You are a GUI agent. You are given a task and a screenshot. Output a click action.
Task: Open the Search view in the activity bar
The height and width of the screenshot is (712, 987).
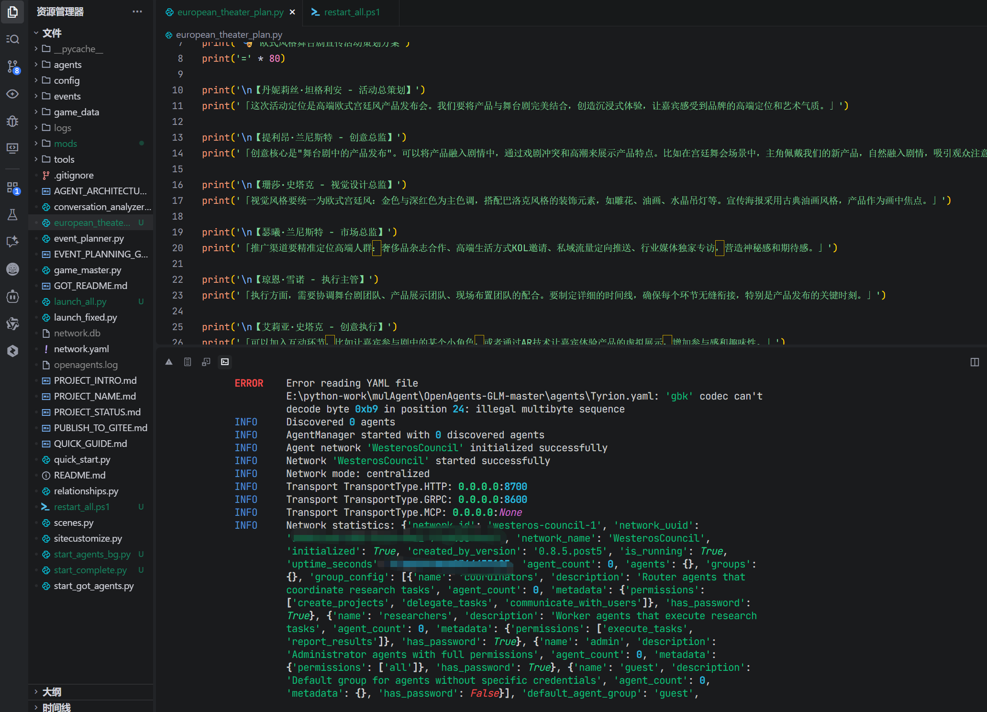pyautogui.click(x=12, y=39)
